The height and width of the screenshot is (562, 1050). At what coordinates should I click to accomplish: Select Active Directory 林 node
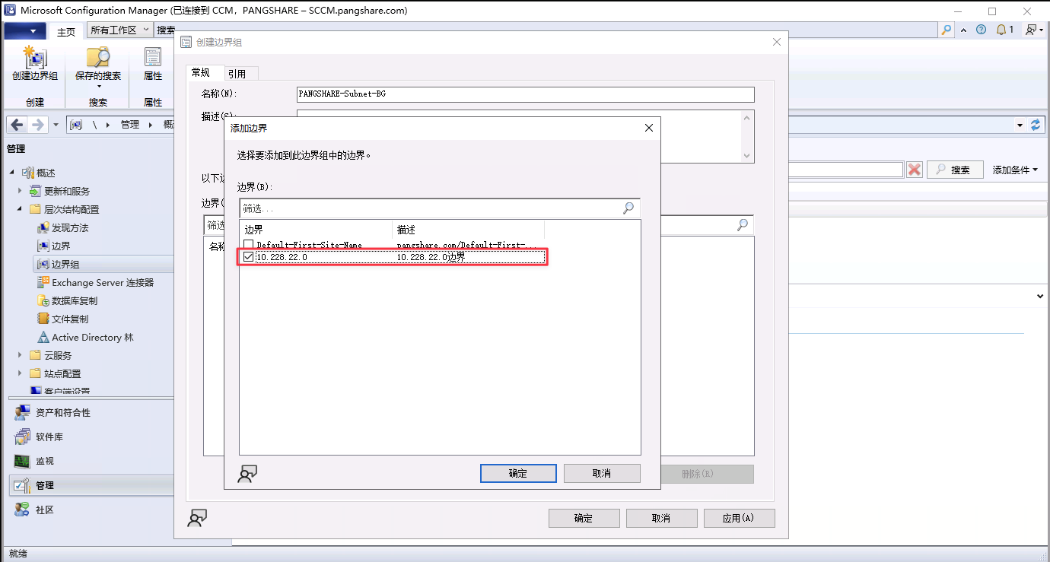[93, 337]
